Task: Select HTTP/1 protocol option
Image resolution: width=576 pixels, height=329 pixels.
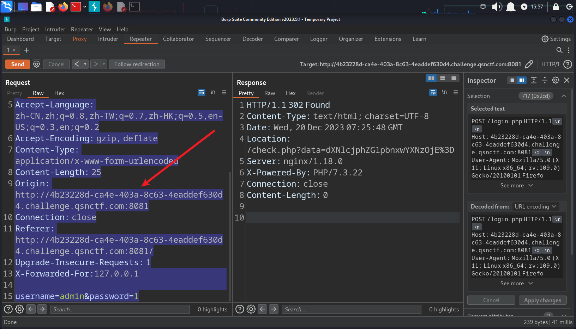Action: 550,64
